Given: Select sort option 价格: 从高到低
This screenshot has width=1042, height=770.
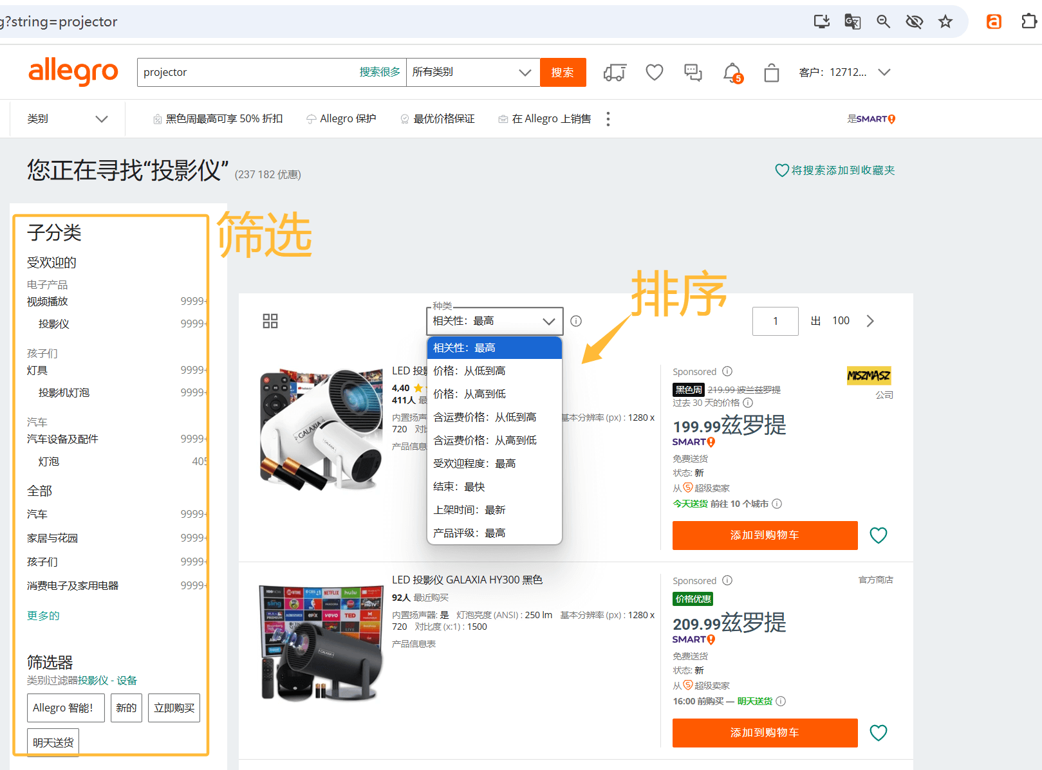Looking at the screenshot, I should coord(494,394).
